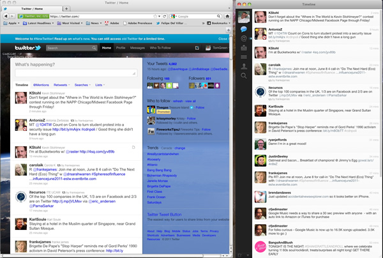Viewport: 383px width, 258px height.
Task: Click refresh link in Who to follow
Action: 177,101
